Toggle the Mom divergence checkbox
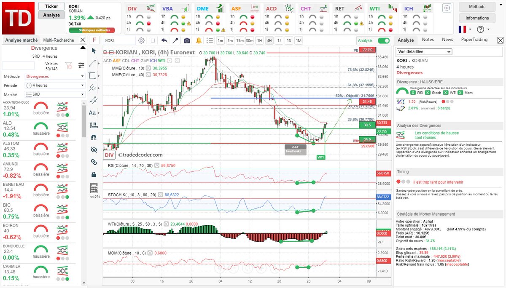506x288 pixels. coord(460,93)
